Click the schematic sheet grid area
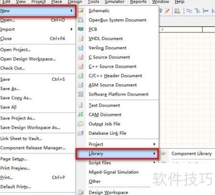215x195 pixels. click(x=187, y=90)
